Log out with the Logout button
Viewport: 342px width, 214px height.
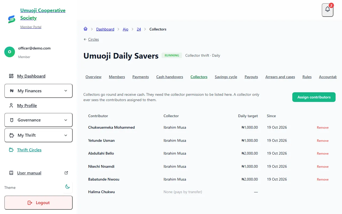pyautogui.click(x=38, y=202)
